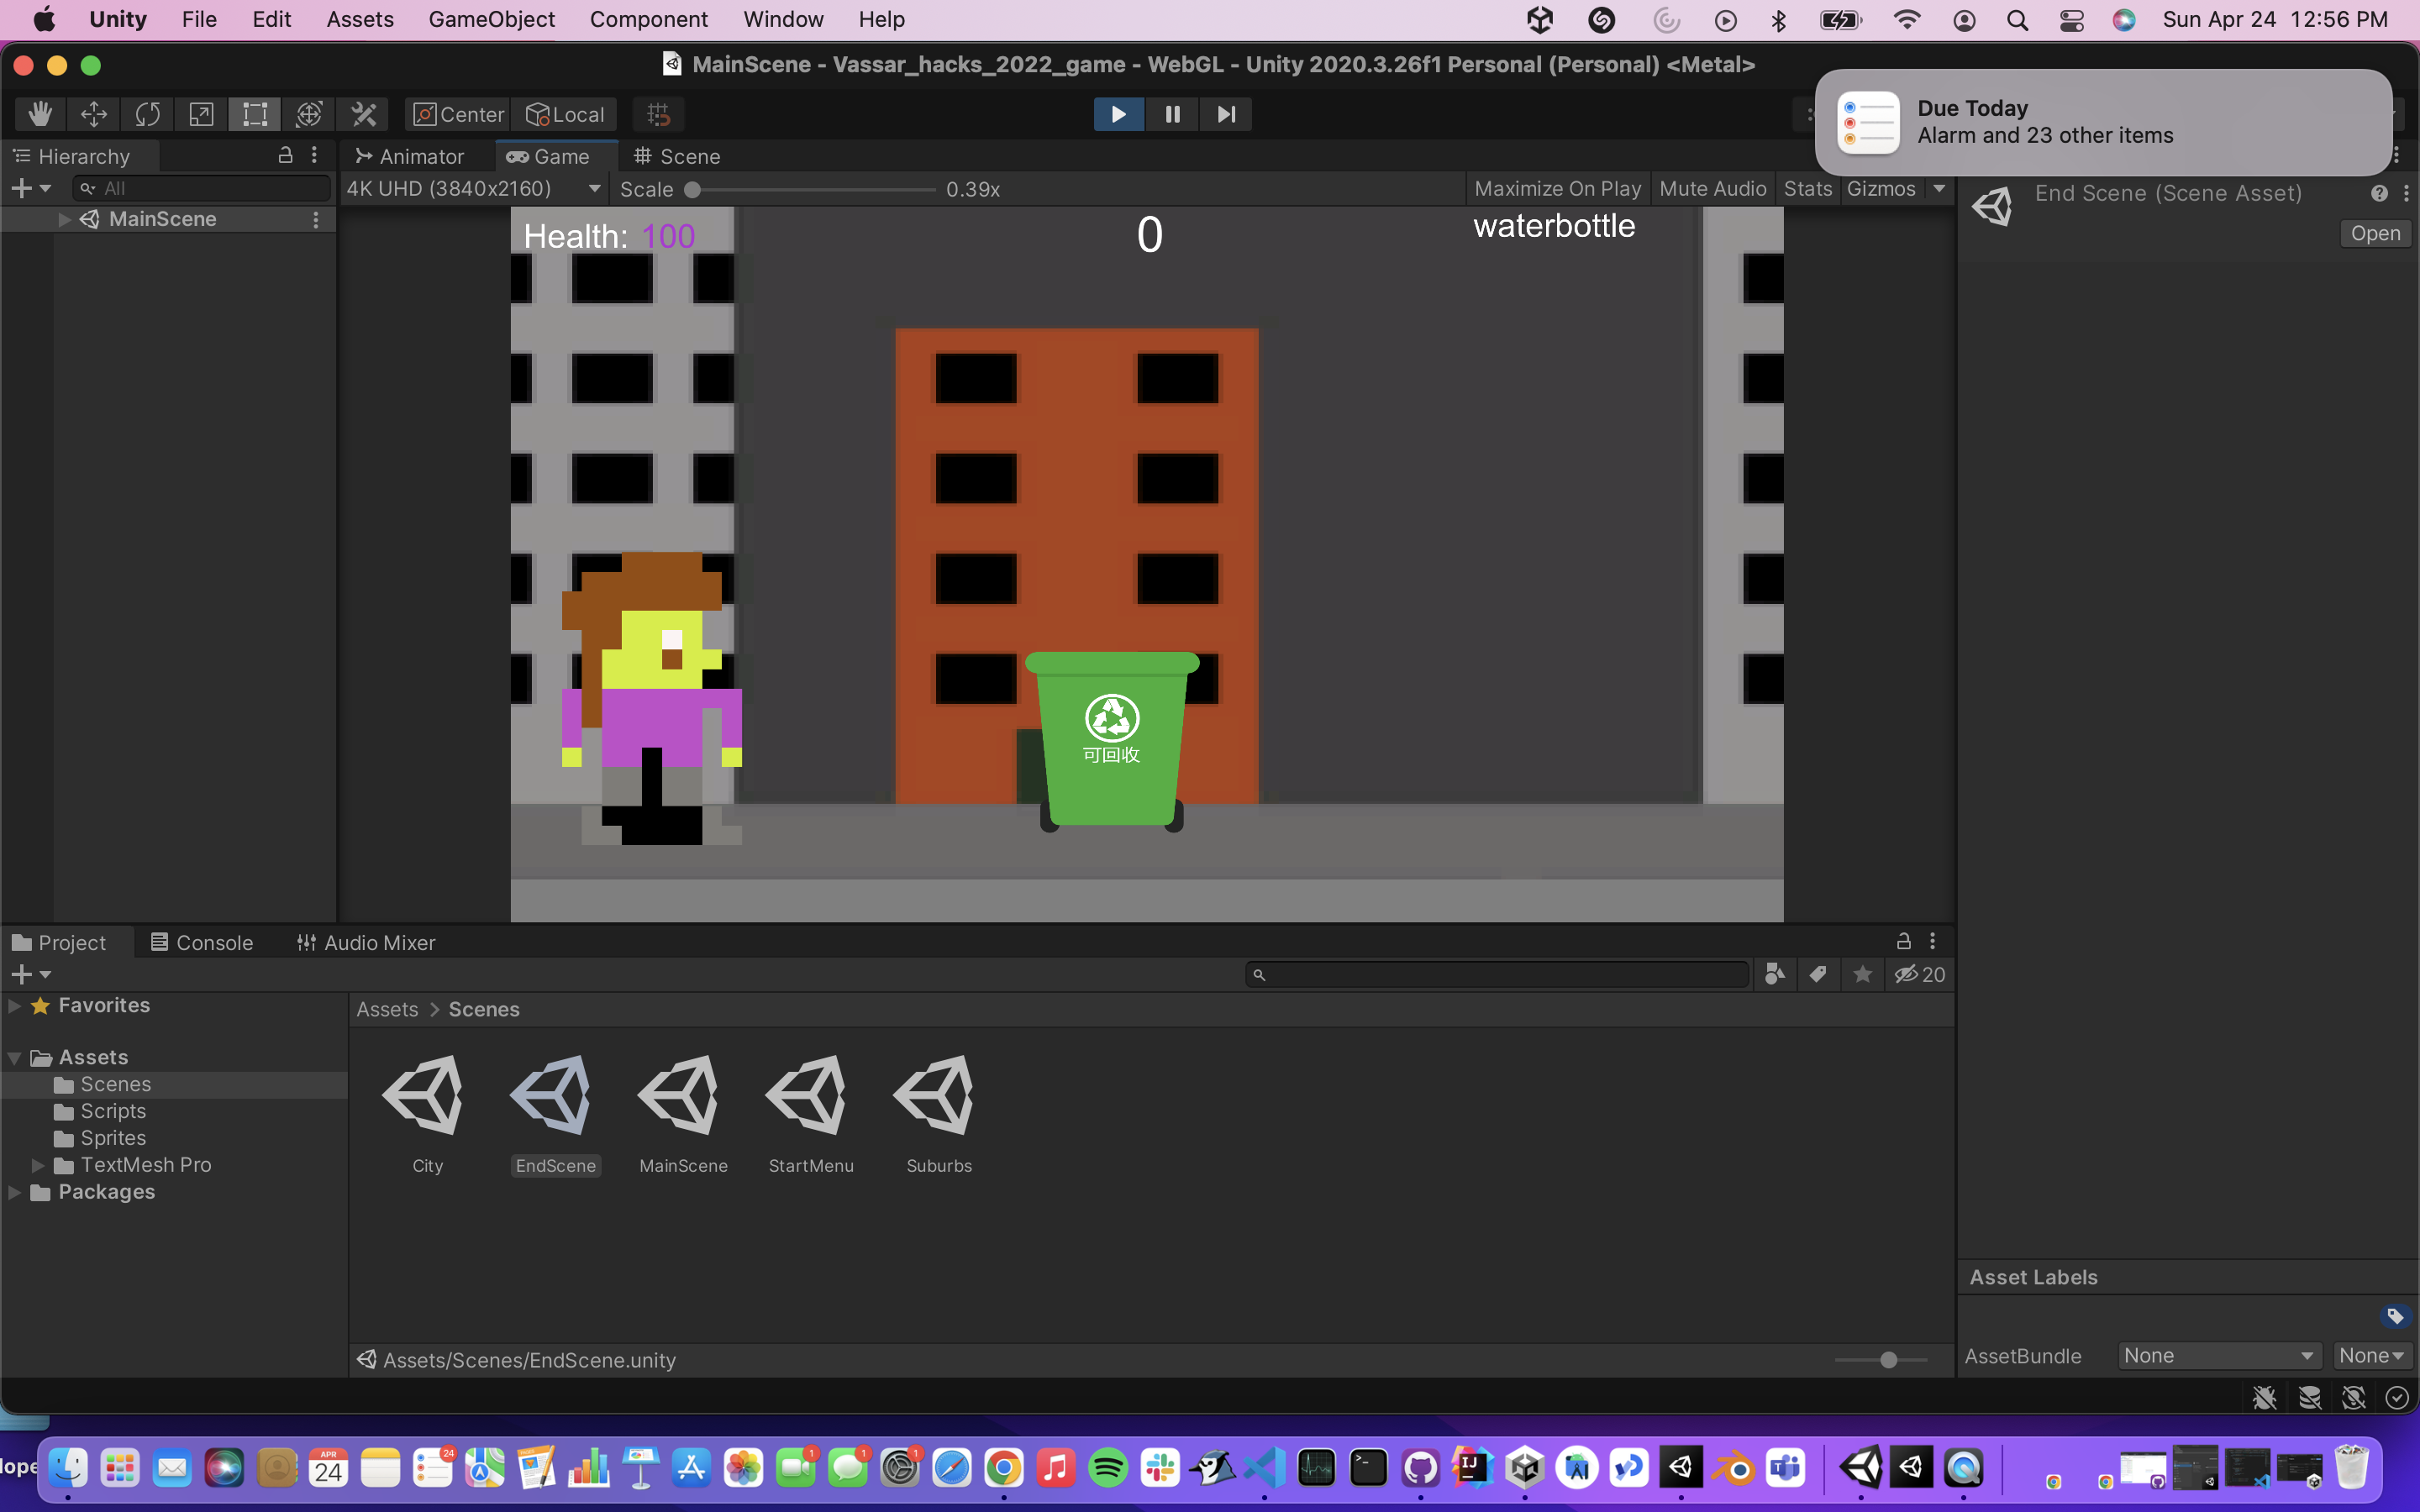Select the Move tool
The image size is (2420, 1512).
point(94,114)
